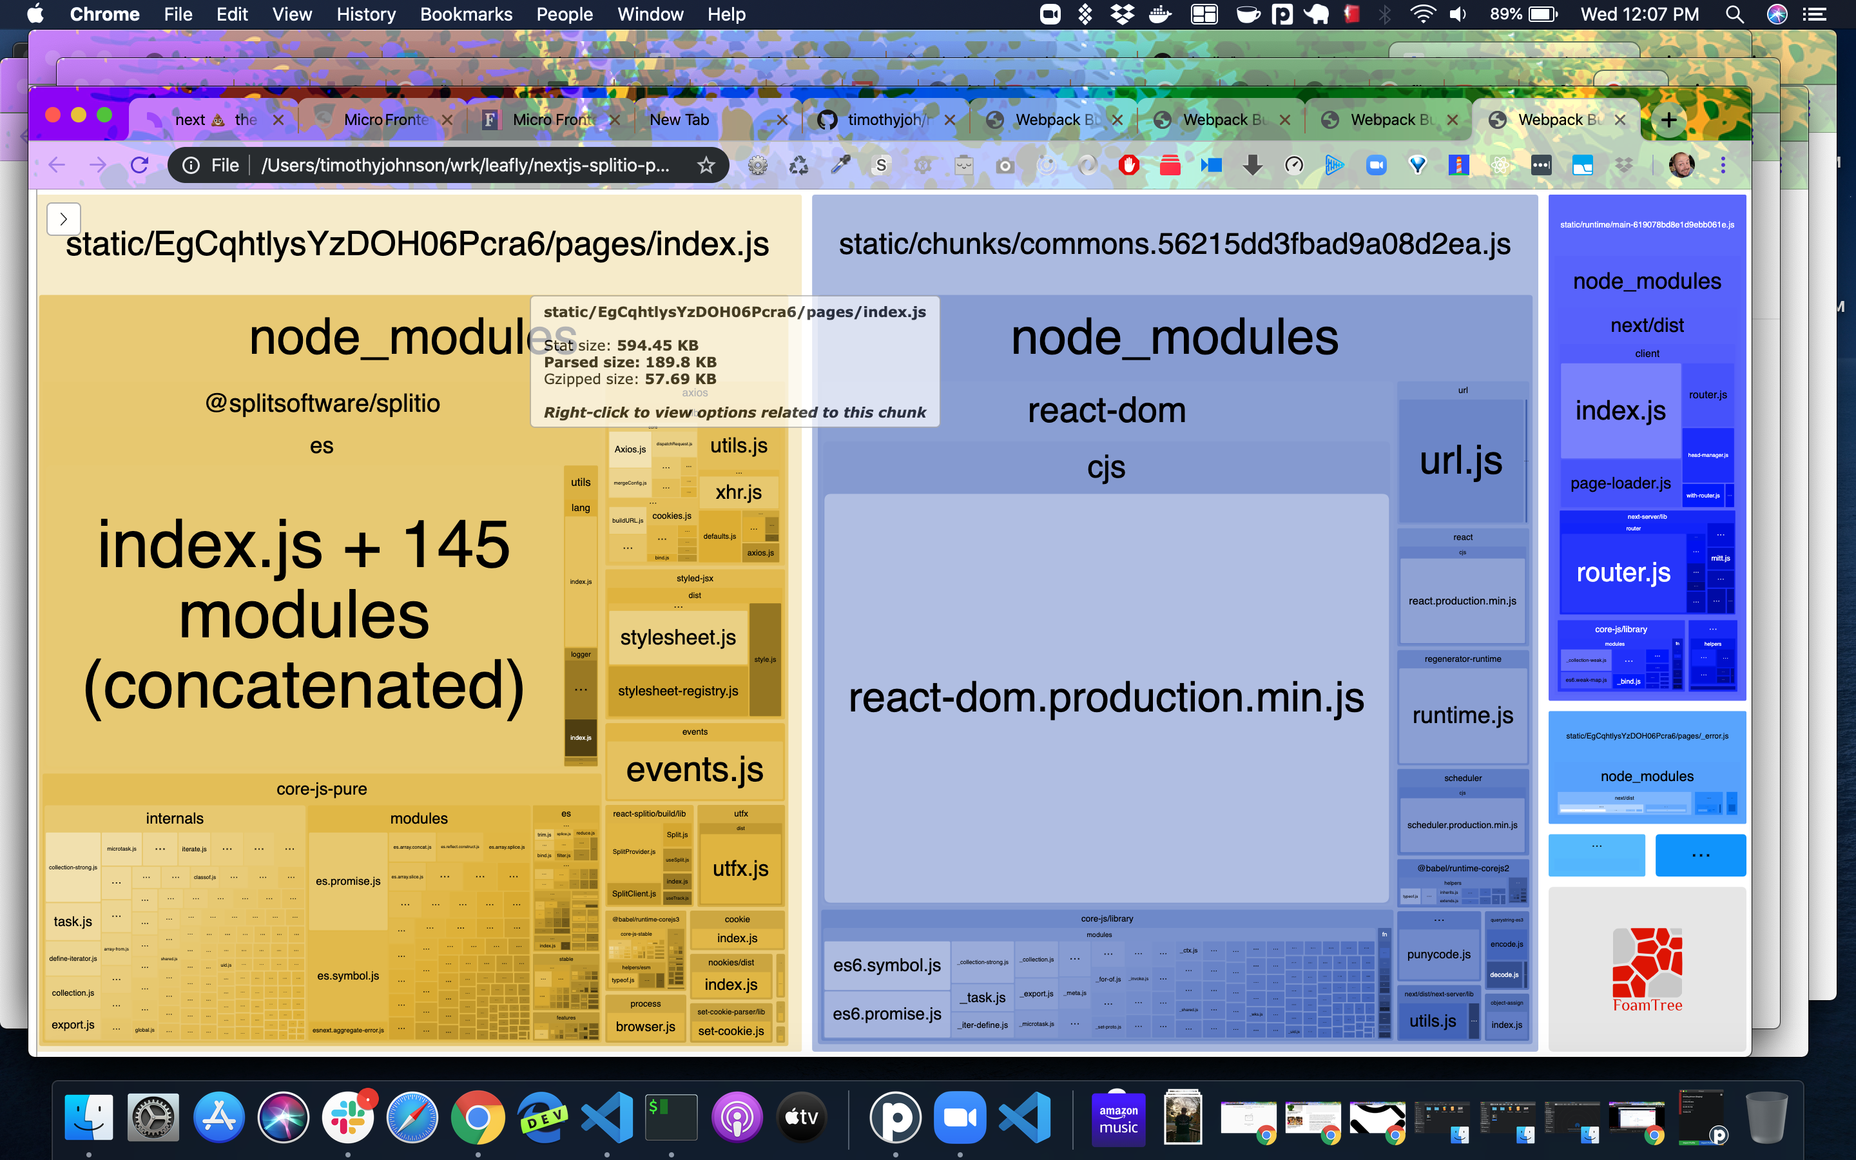Click the React DevTools extension icon
Viewport: 1856px width, 1160px height.
pyautogui.click(x=1500, y=165)
